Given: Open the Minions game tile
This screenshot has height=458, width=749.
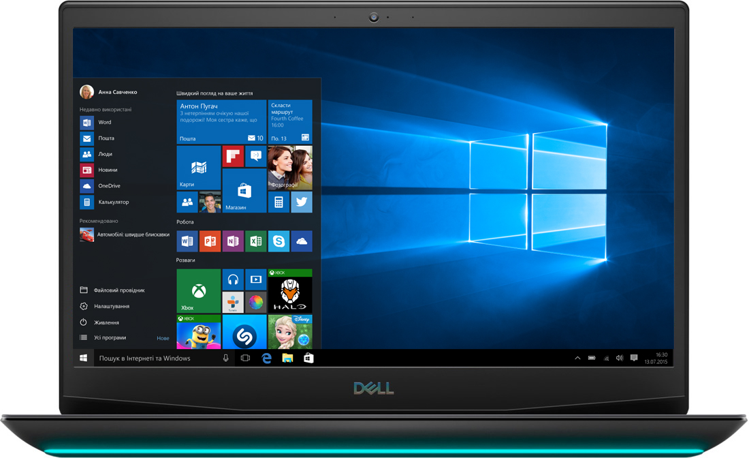Looking at the screenshot, I should click(x=199, y=332).
